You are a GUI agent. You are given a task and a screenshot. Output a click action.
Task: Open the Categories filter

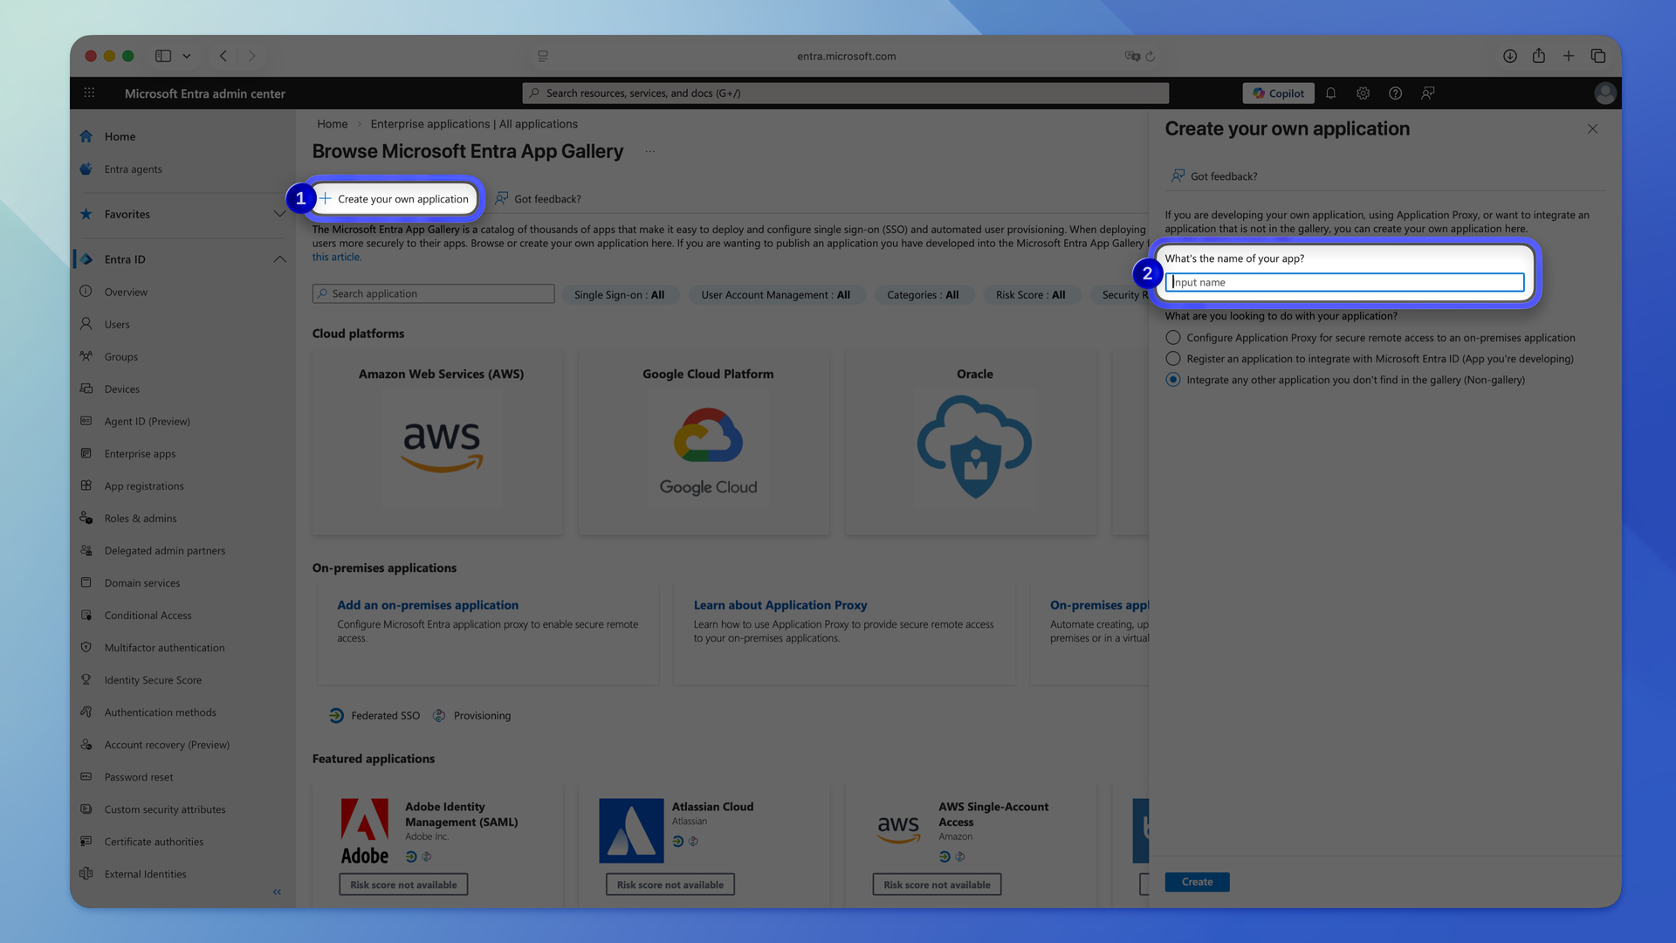[x=923, y=294]
